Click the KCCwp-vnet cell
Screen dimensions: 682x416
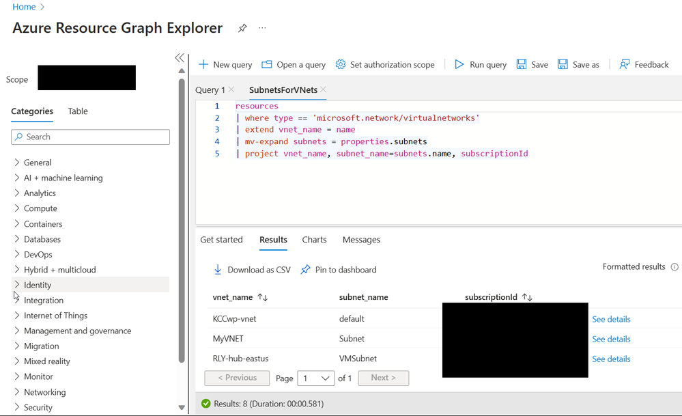click(234, 318)
